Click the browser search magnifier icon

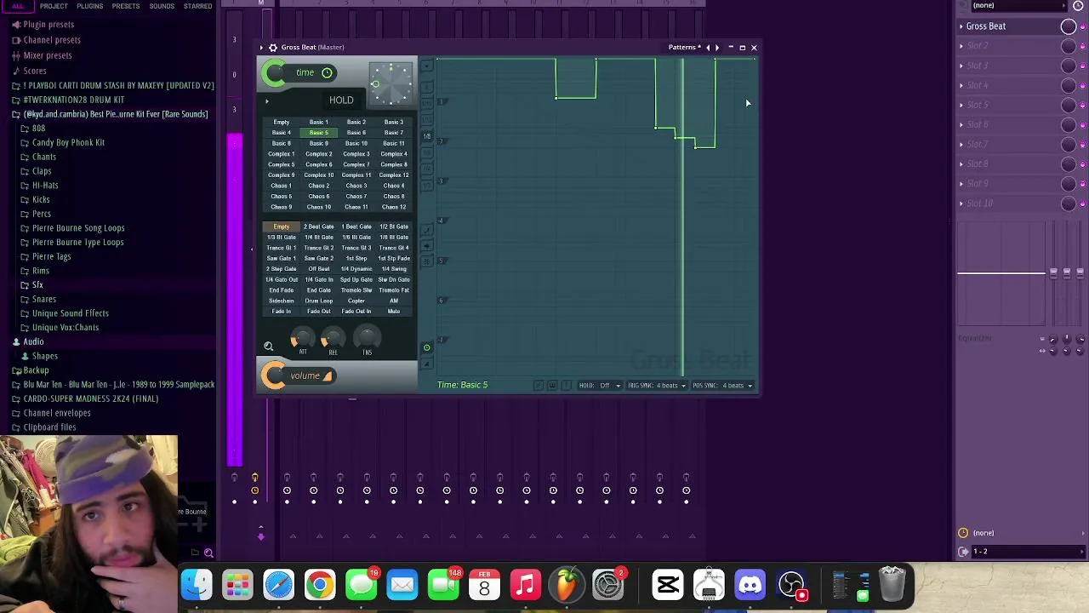pos(208,553)
